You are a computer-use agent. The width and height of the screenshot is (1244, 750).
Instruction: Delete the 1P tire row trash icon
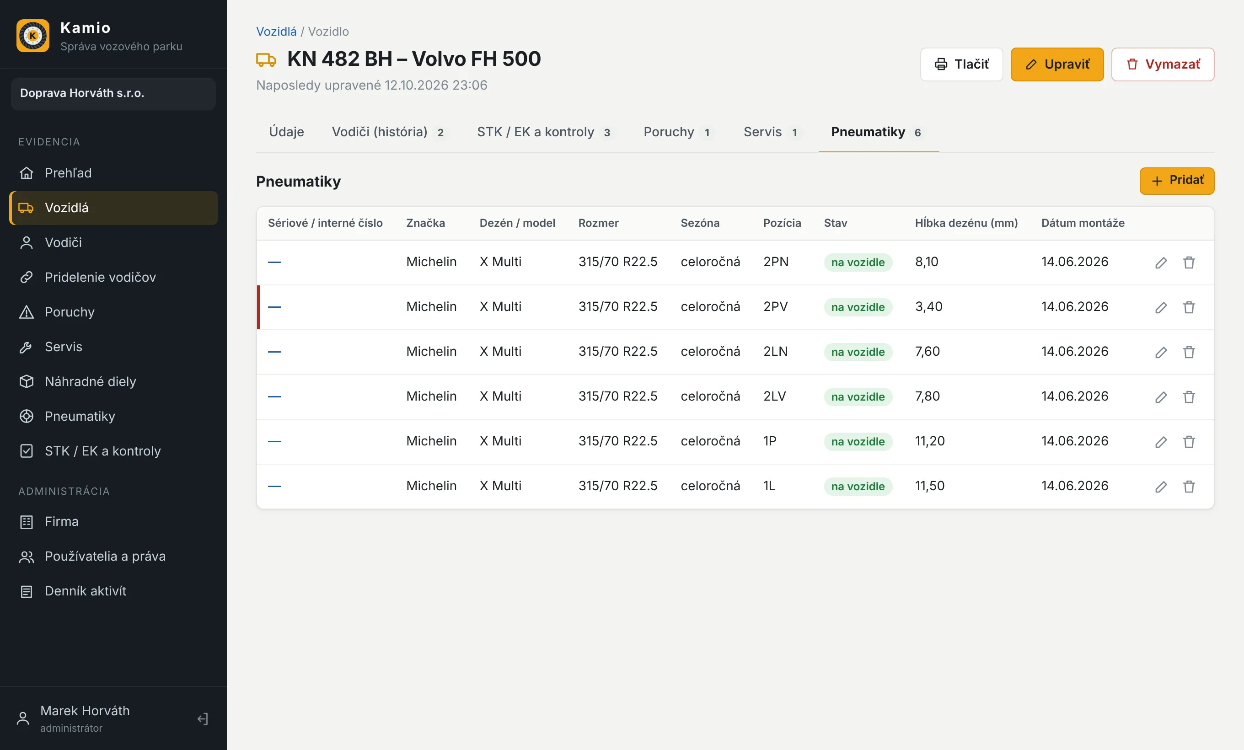click(1189, 442)
